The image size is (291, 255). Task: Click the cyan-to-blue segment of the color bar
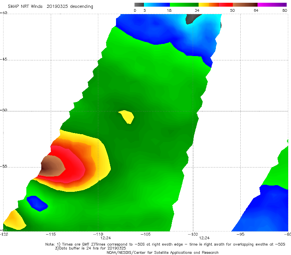(157, 5)
